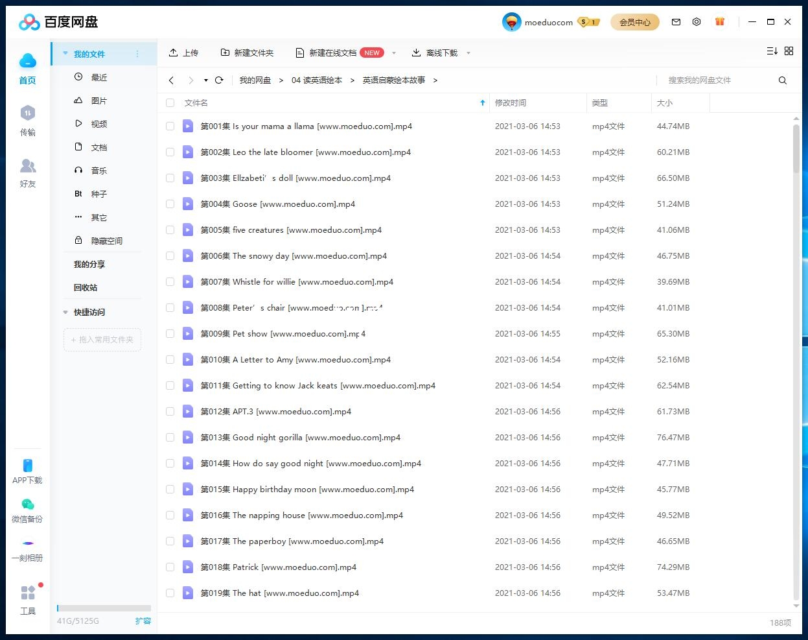Go to 回收站 recycle bin

tap(86, 287)
